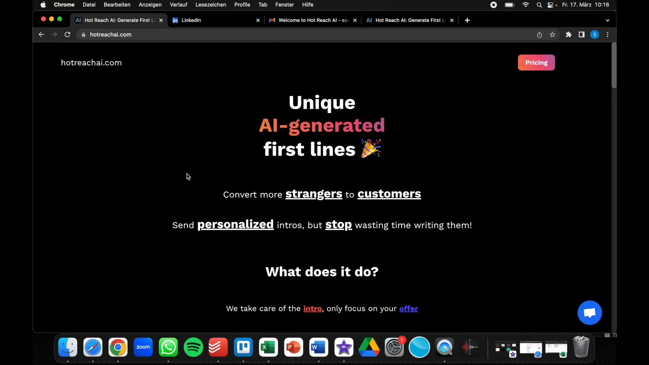Open Control Center in menu bar
Image resolution: width=649 pixels, height=365 pixels.
pos(551,5)
